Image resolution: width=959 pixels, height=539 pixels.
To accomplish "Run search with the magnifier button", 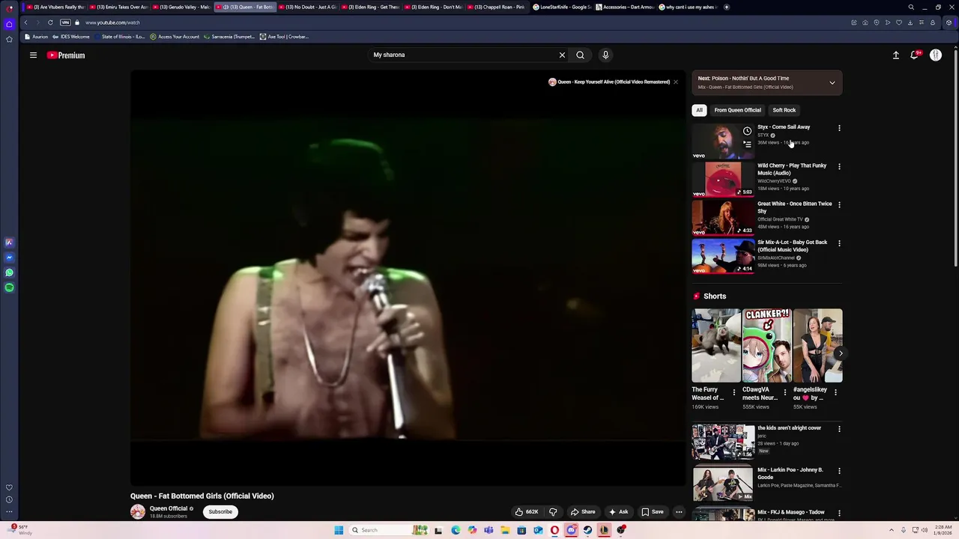I will (x=580, y=55).
